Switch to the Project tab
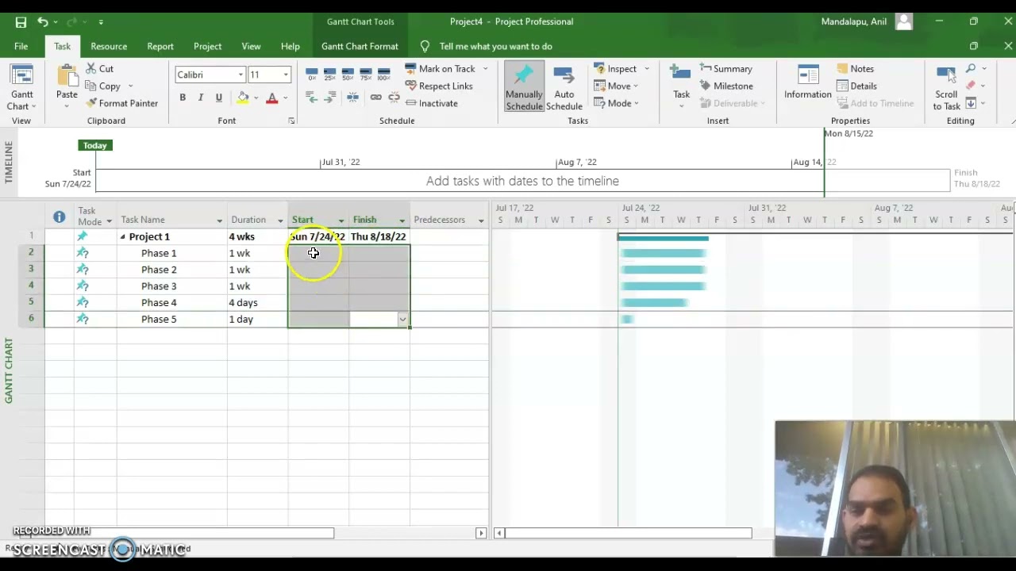The image size is (1016, 571). point(207,46)
